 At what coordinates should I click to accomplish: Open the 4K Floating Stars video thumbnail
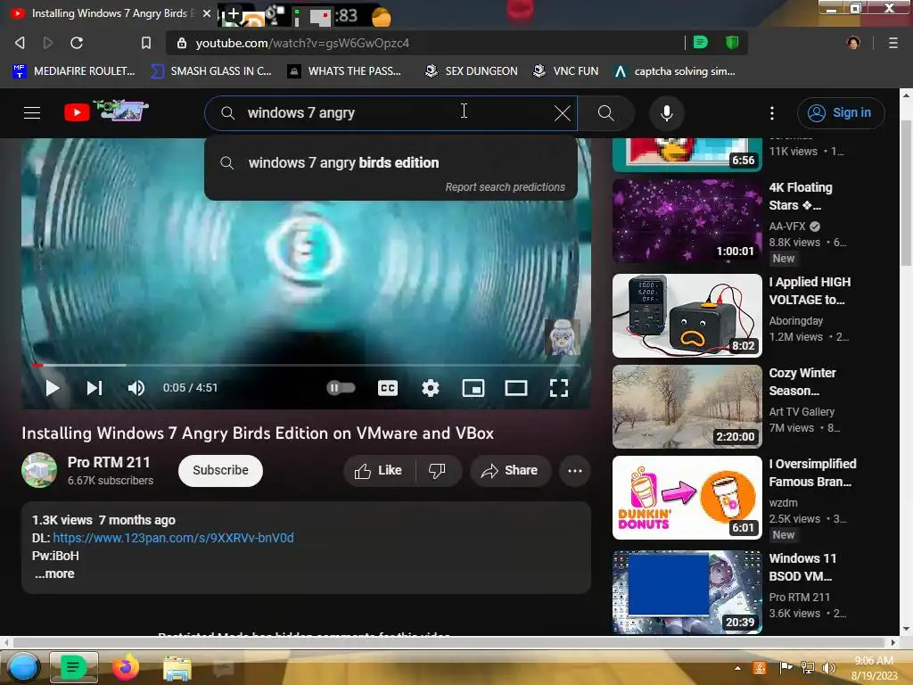pos(687,221)
